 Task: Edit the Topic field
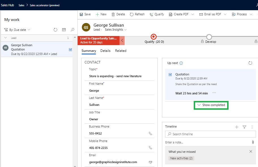pos(120,76)
